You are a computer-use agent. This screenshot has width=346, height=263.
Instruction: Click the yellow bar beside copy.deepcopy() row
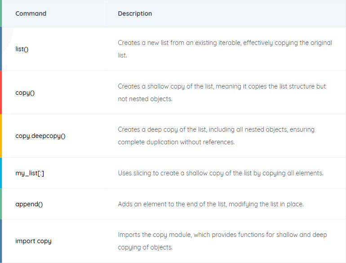point(1,136)
